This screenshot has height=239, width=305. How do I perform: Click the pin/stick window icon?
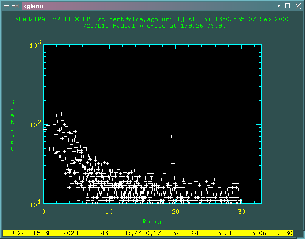click(16, 6)
